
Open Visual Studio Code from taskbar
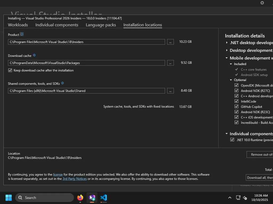pyautogui.click(x=104, y=198)
